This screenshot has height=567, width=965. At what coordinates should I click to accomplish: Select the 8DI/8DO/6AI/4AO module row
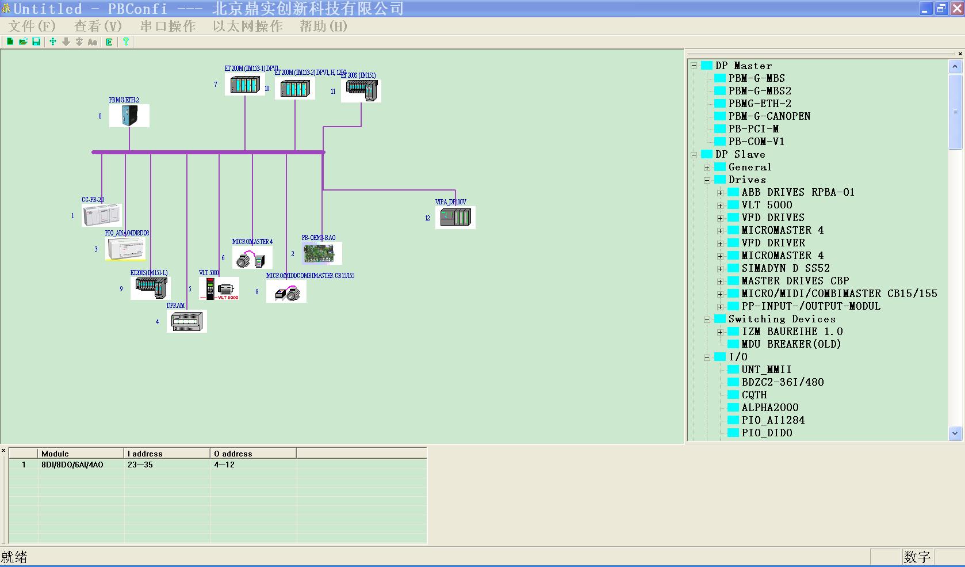point(72,465)
